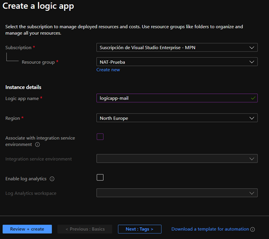269x239 pixels.
Task: Click chevron of Log Analytics workspace dropdown
Action: coord(252,193)
